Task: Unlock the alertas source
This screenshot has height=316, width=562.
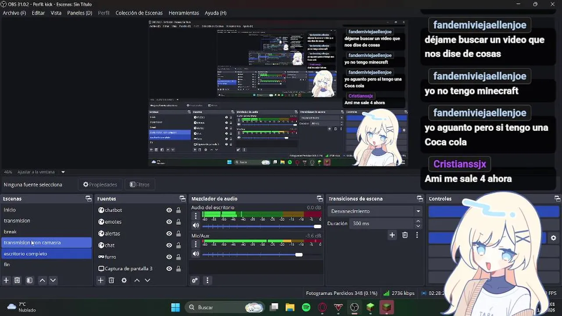Action: click(x=179, y=233)
